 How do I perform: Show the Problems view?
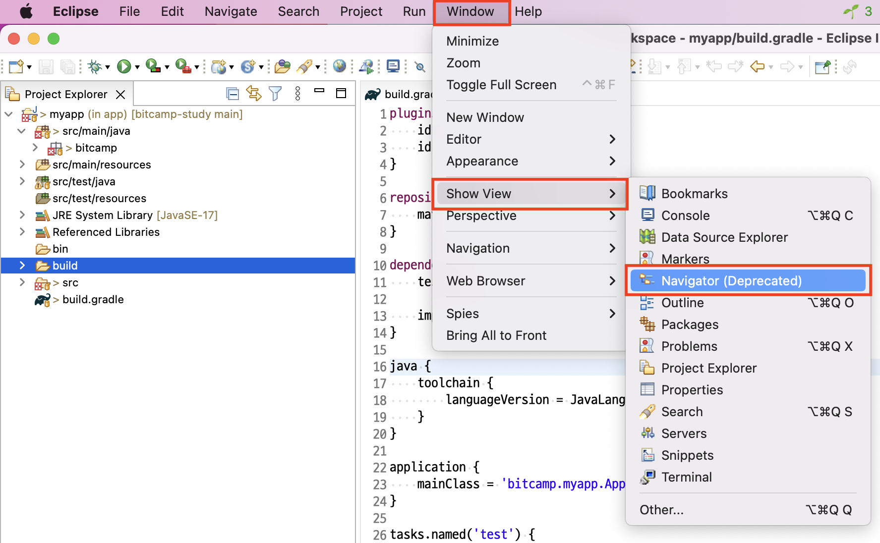click(748, 346)
